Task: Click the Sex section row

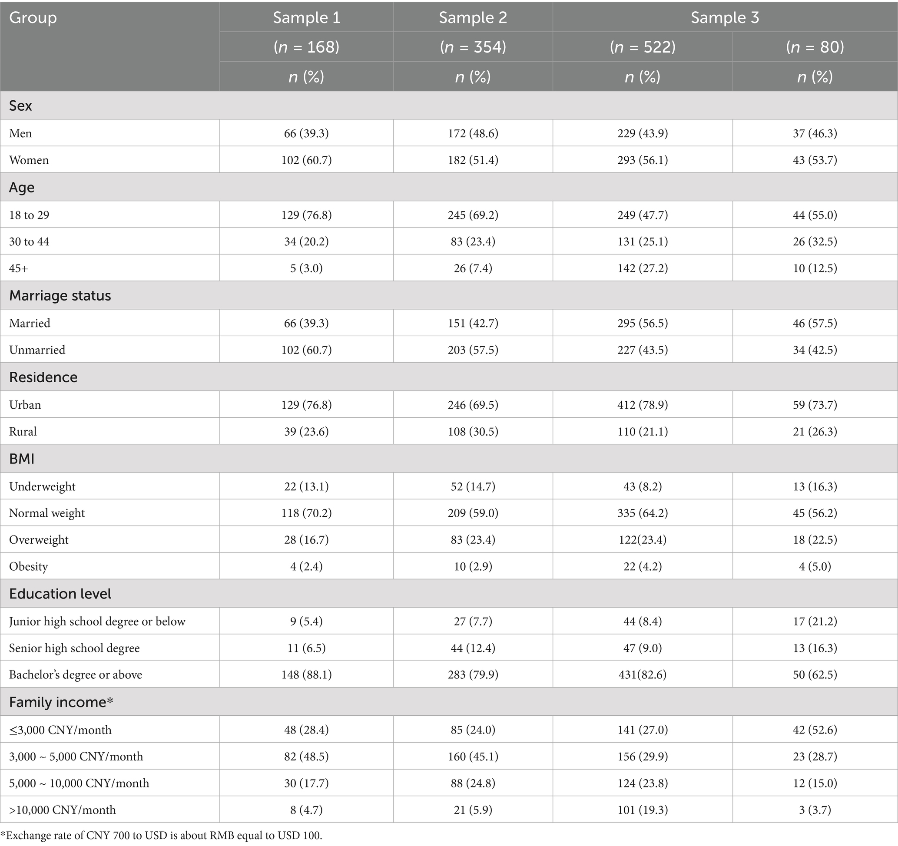Action: pyautogui.click(x=21, y=106)
